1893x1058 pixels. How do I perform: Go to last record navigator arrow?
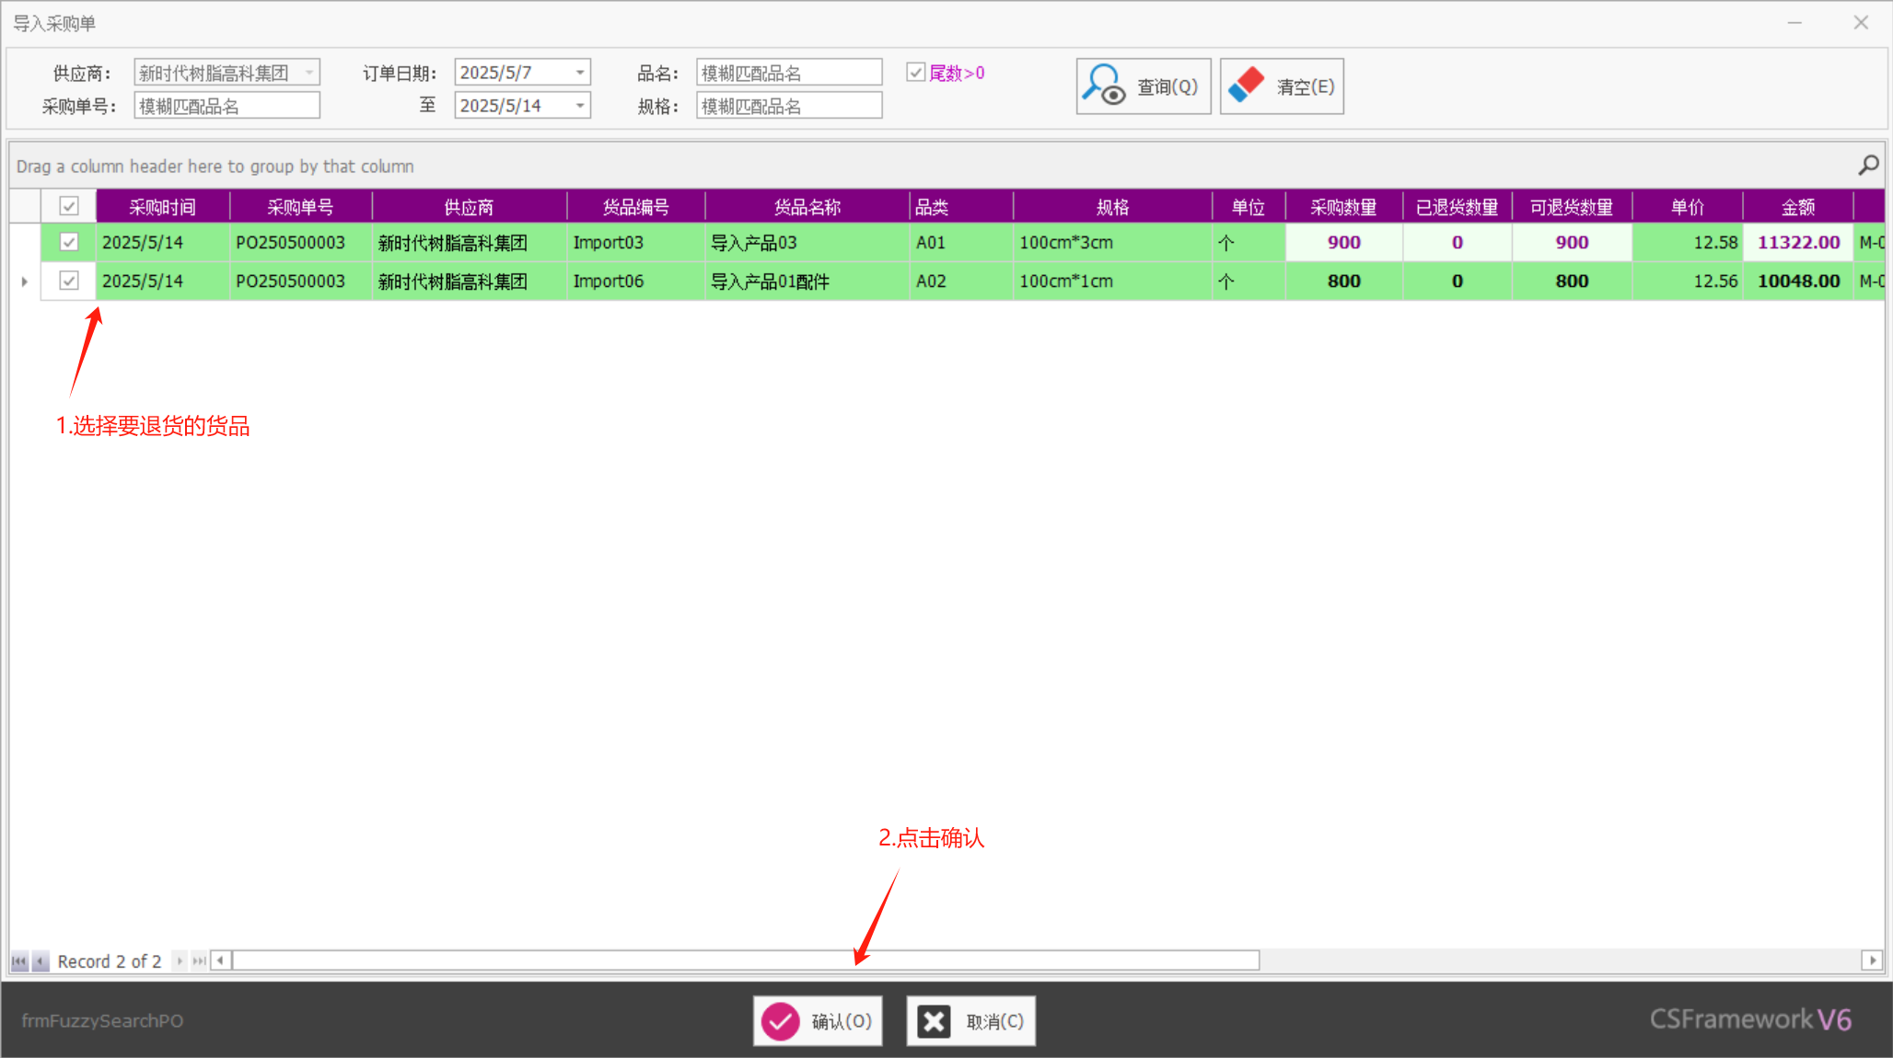pos(199,961)
